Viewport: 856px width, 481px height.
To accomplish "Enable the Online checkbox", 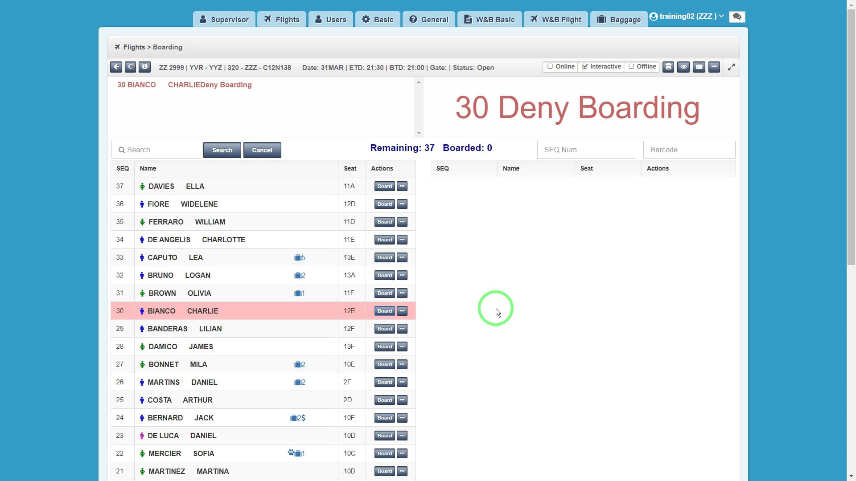I will pos(550,66).
